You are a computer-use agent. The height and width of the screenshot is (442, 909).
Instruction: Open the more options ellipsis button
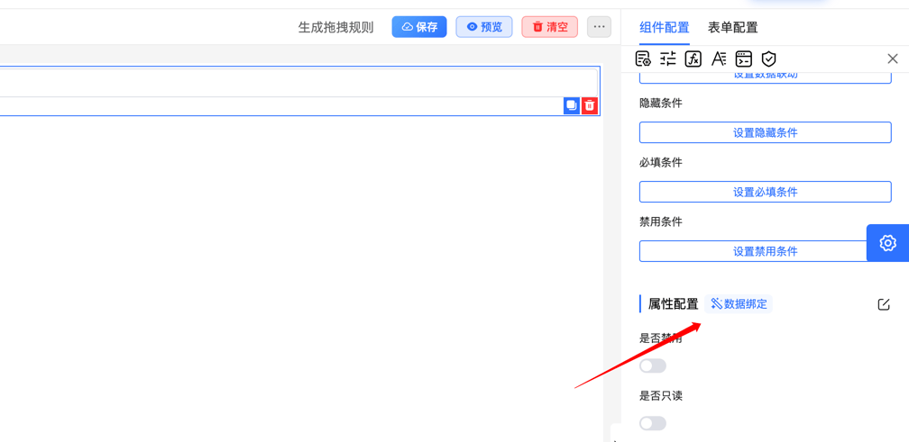coord(599,27)
